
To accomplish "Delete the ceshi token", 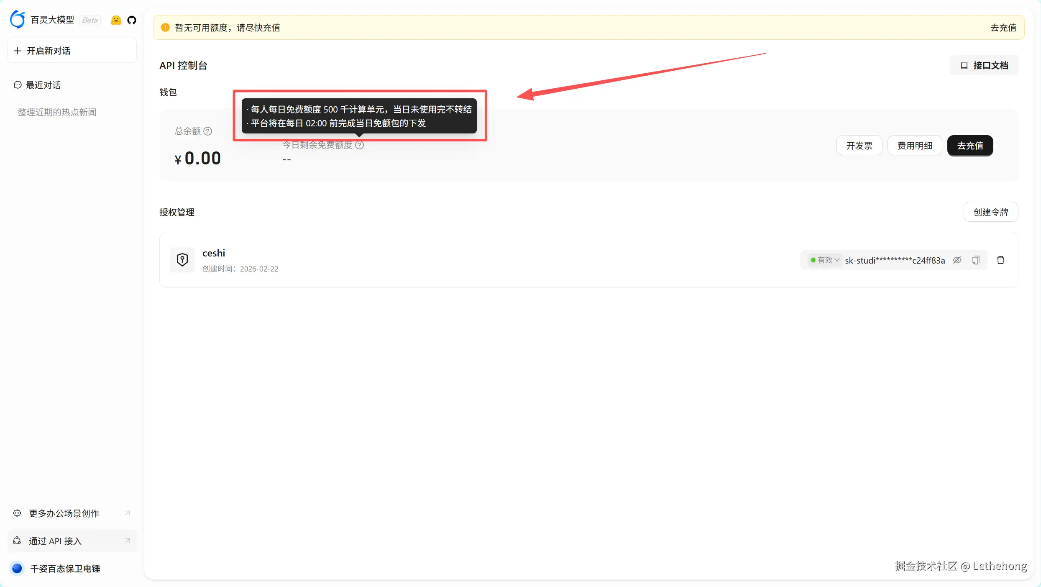I will 1000,260.
